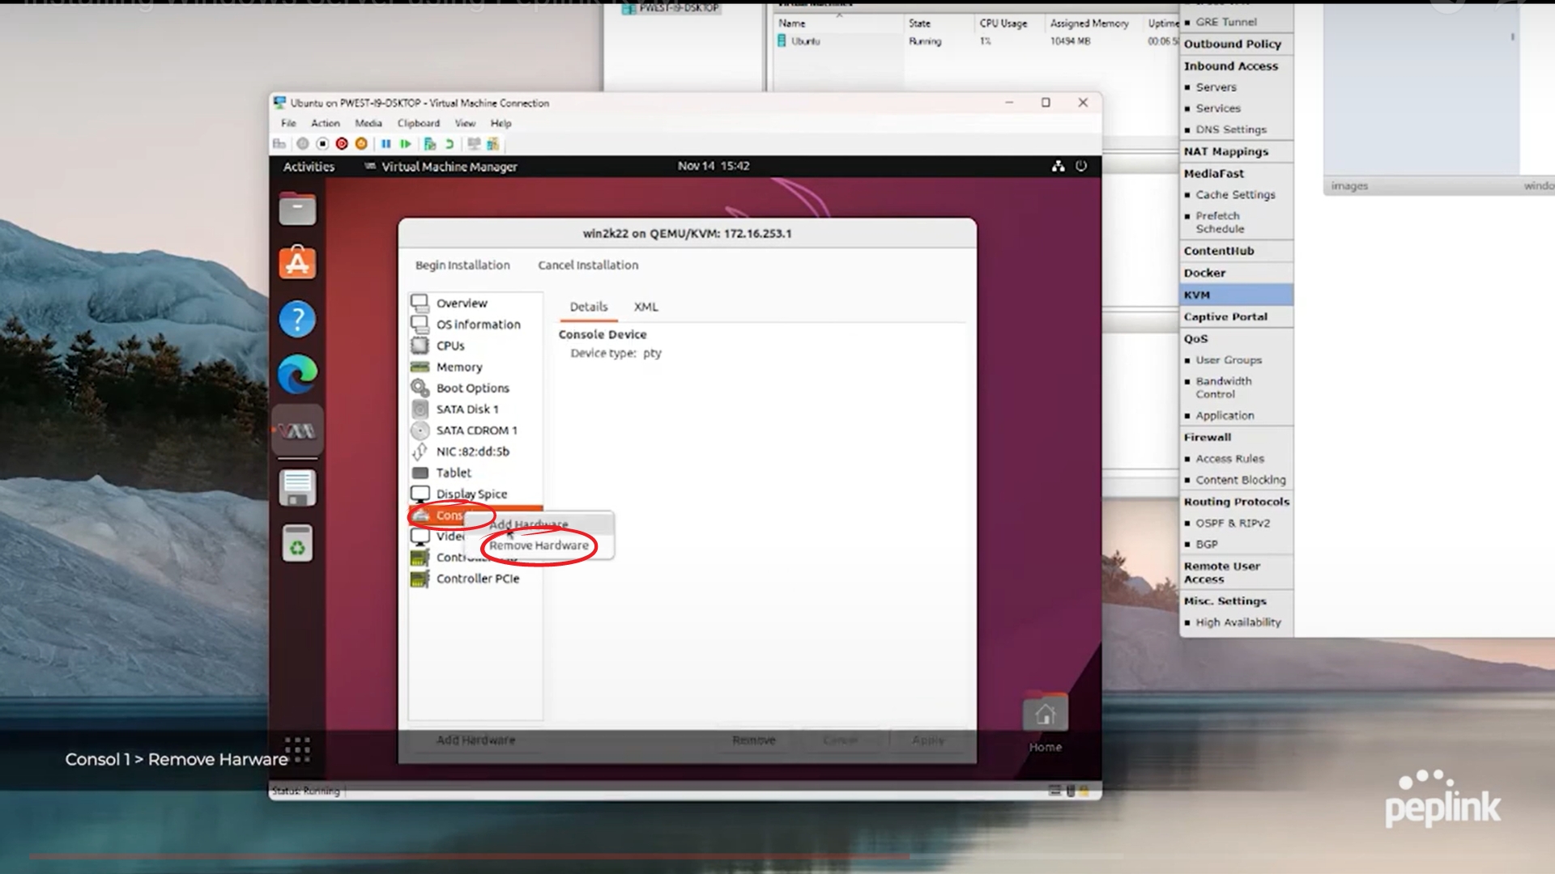Click the green Reset/Resume play icon

[x=406, y=144]
